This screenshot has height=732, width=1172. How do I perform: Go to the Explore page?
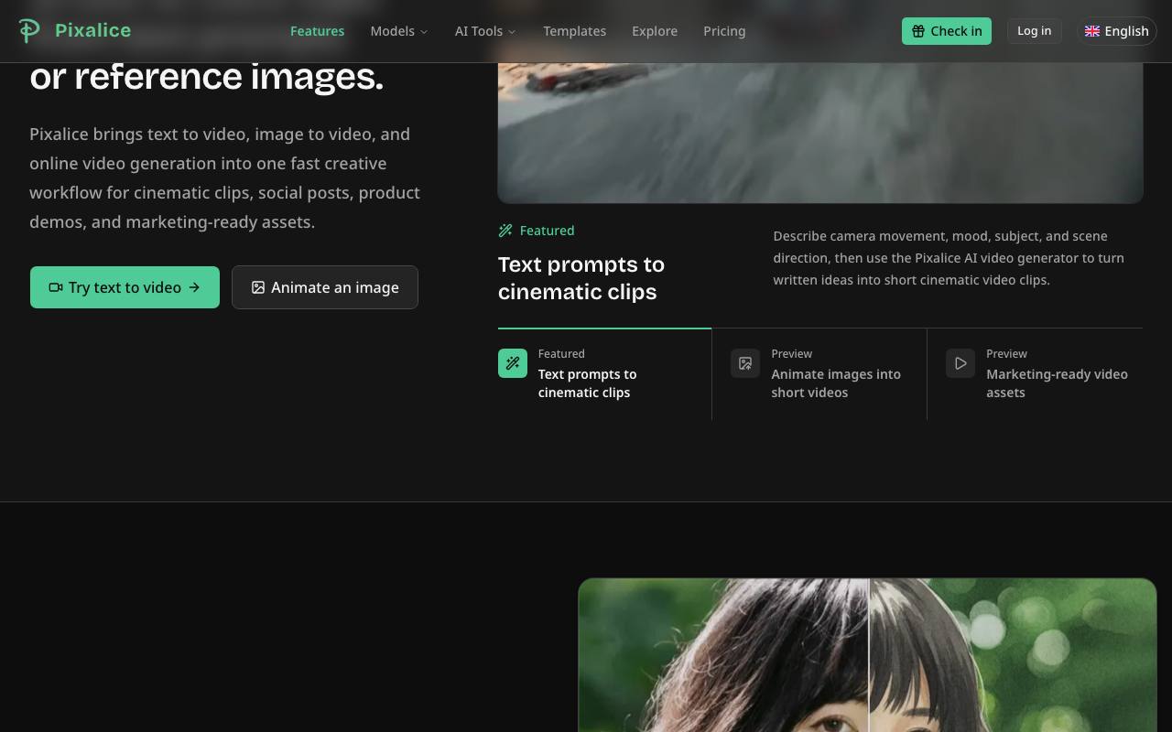(x=655, y=31)
